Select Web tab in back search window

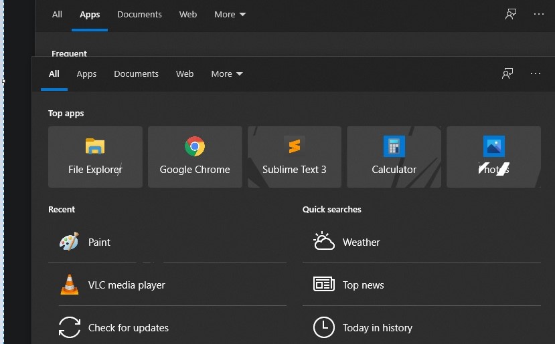pos(188,15)
